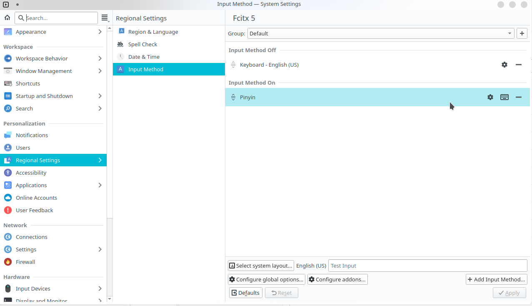Show Pinyin keyboard layout using keyboard icon
Viewport: 532px width, 306px height.
505,97
